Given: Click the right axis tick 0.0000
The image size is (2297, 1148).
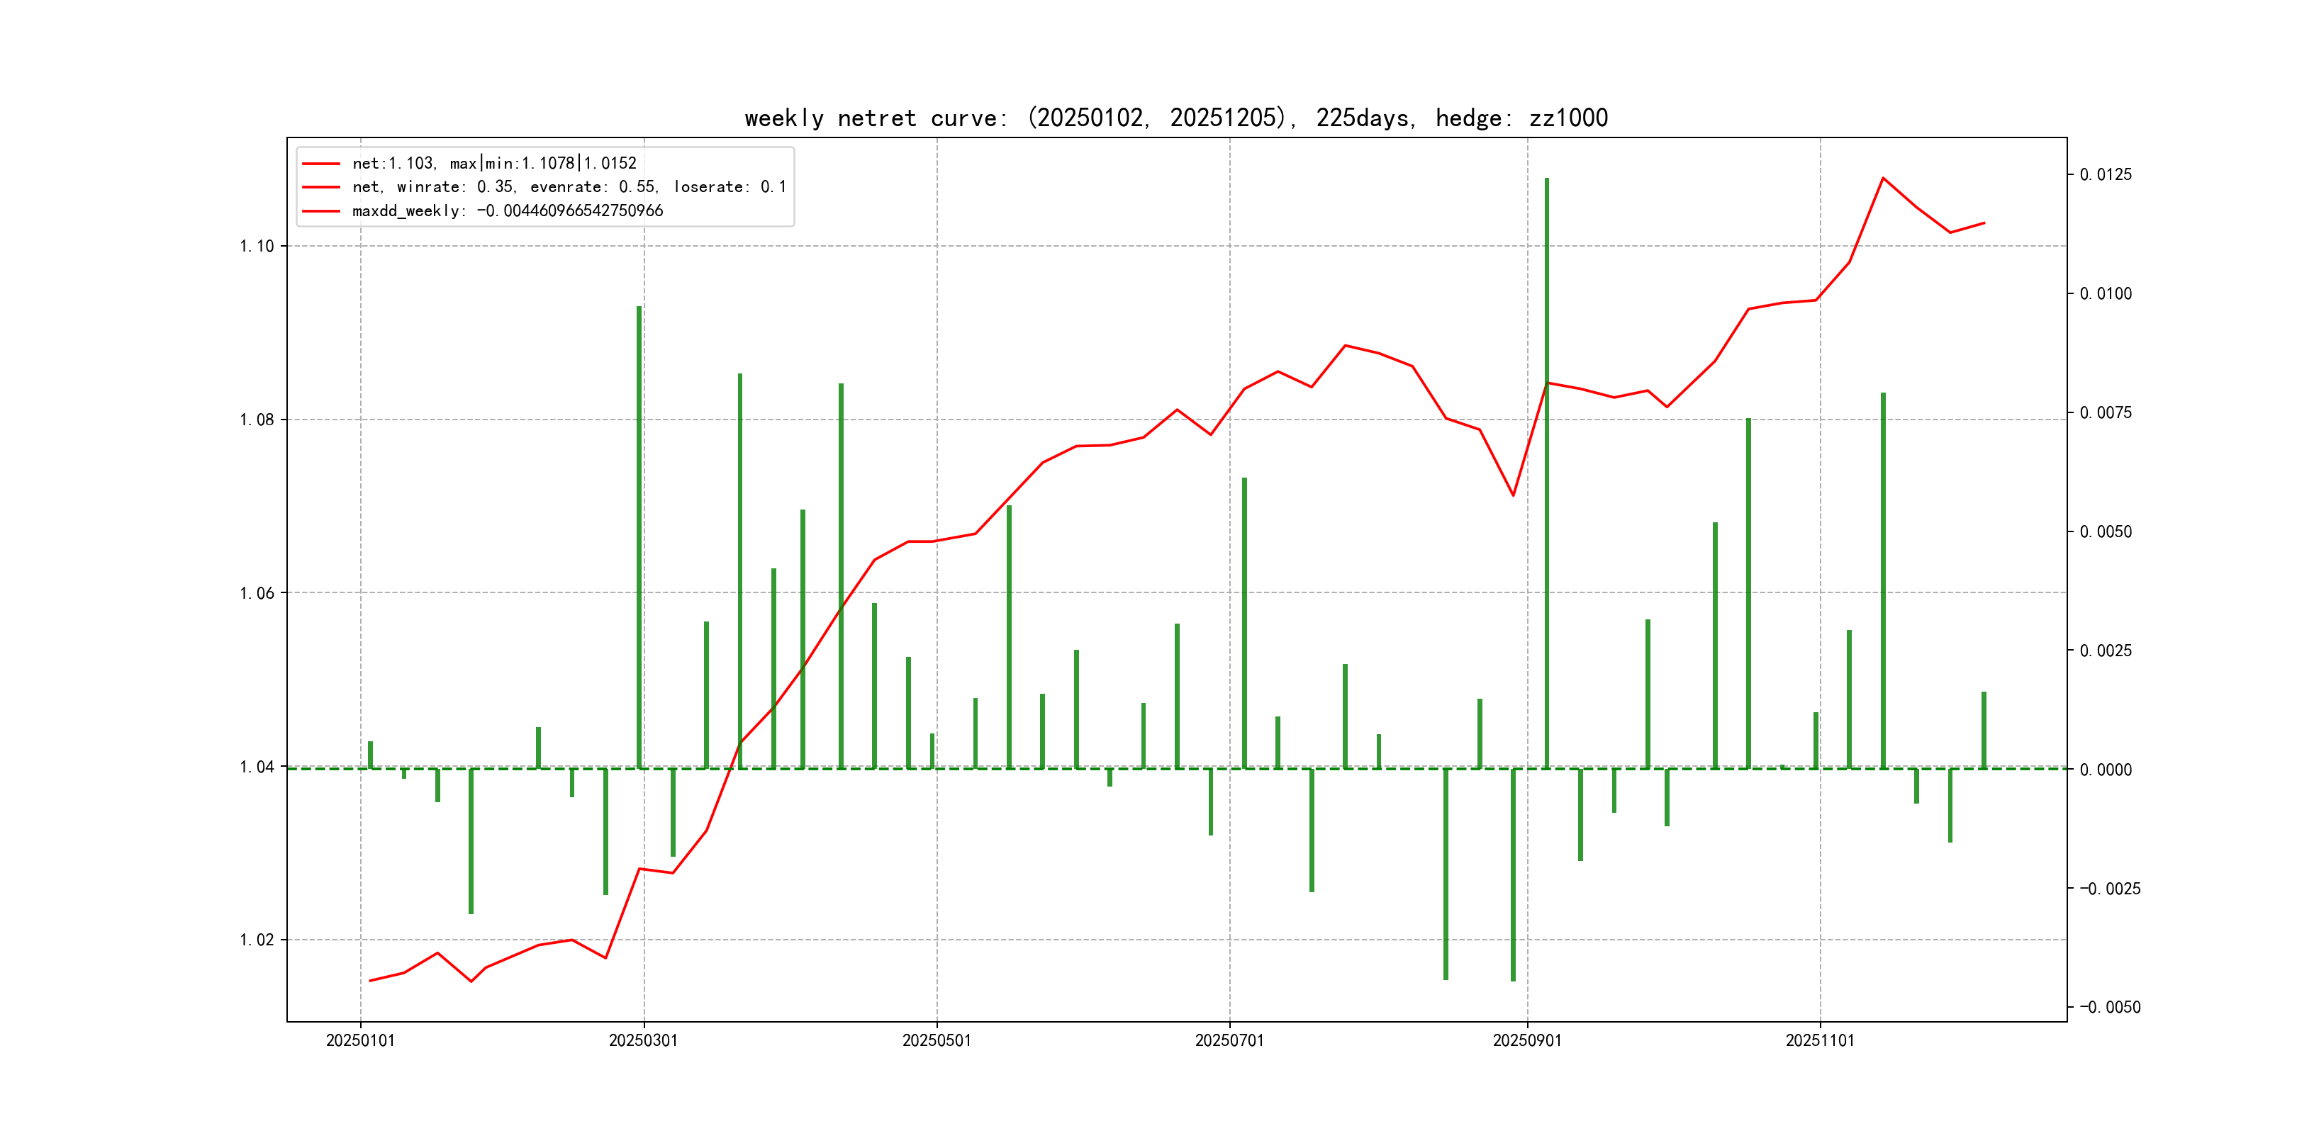Looking at the screenshot, I should point(2106,769).
